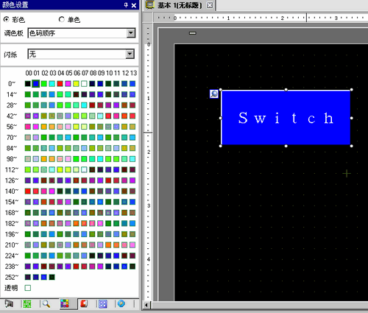Open the magnifier search panel tab
Screen dimensions: 368x313
point(46,304)
